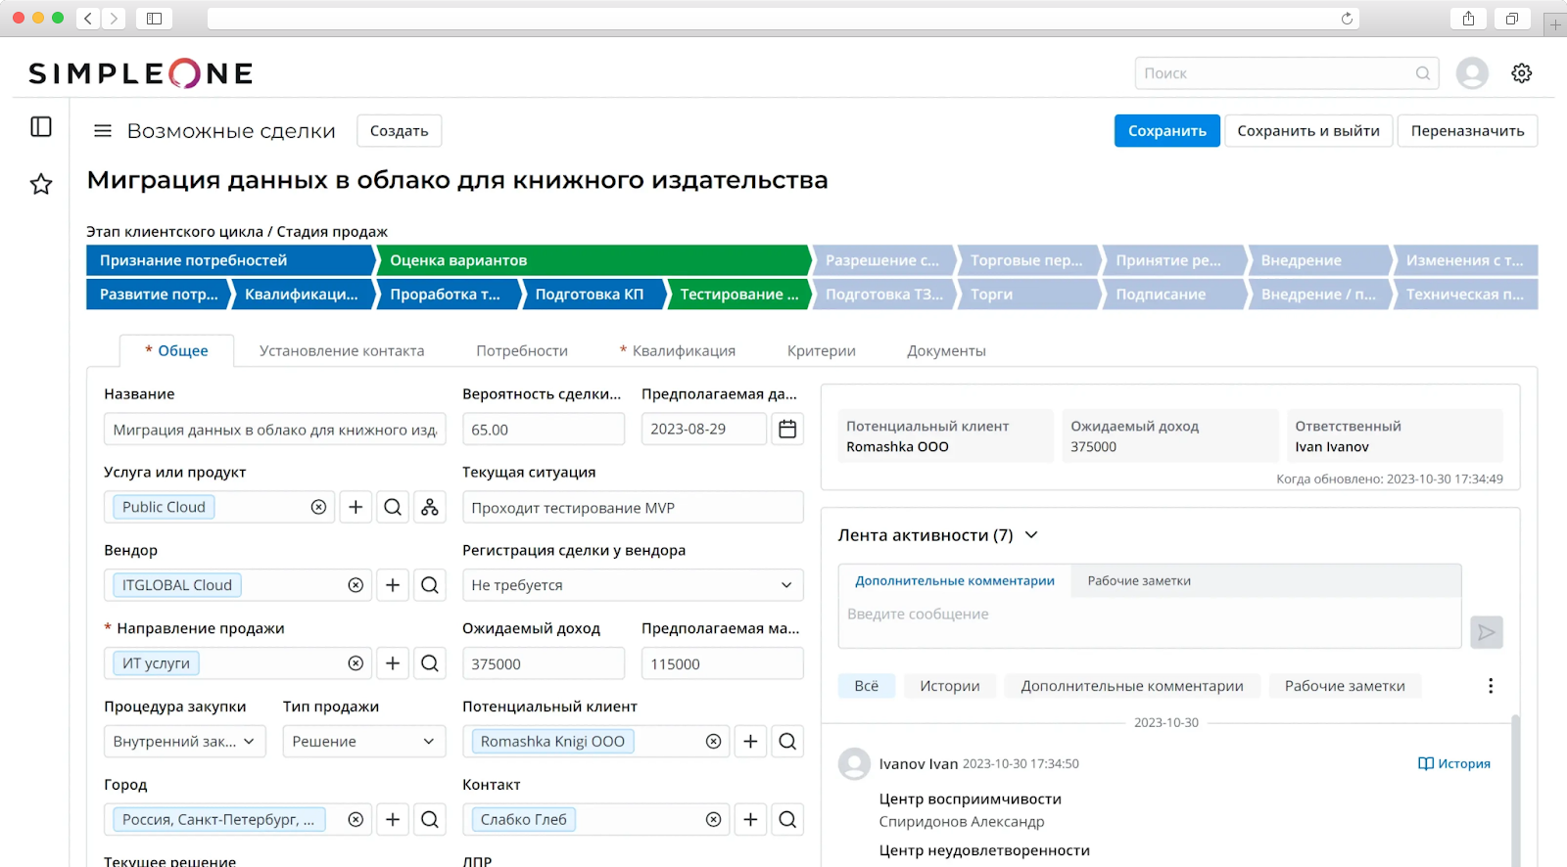Clear the ITGLOBAL Cloud vendor value

coord(356,585)
